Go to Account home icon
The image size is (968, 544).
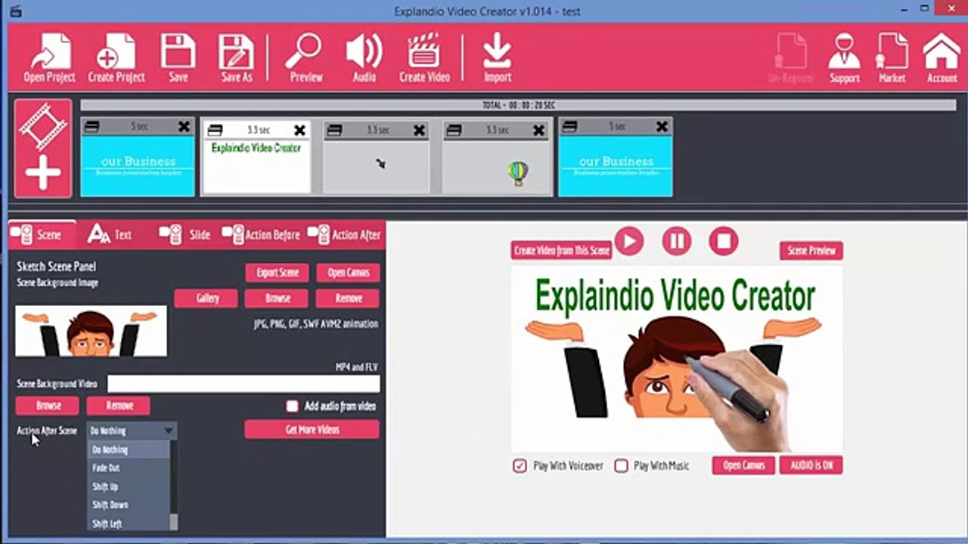pyautogui.click(x=942, y=58)
